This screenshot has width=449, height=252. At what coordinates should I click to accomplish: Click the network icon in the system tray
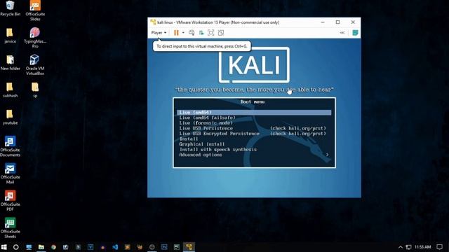[x=408, y=247]
